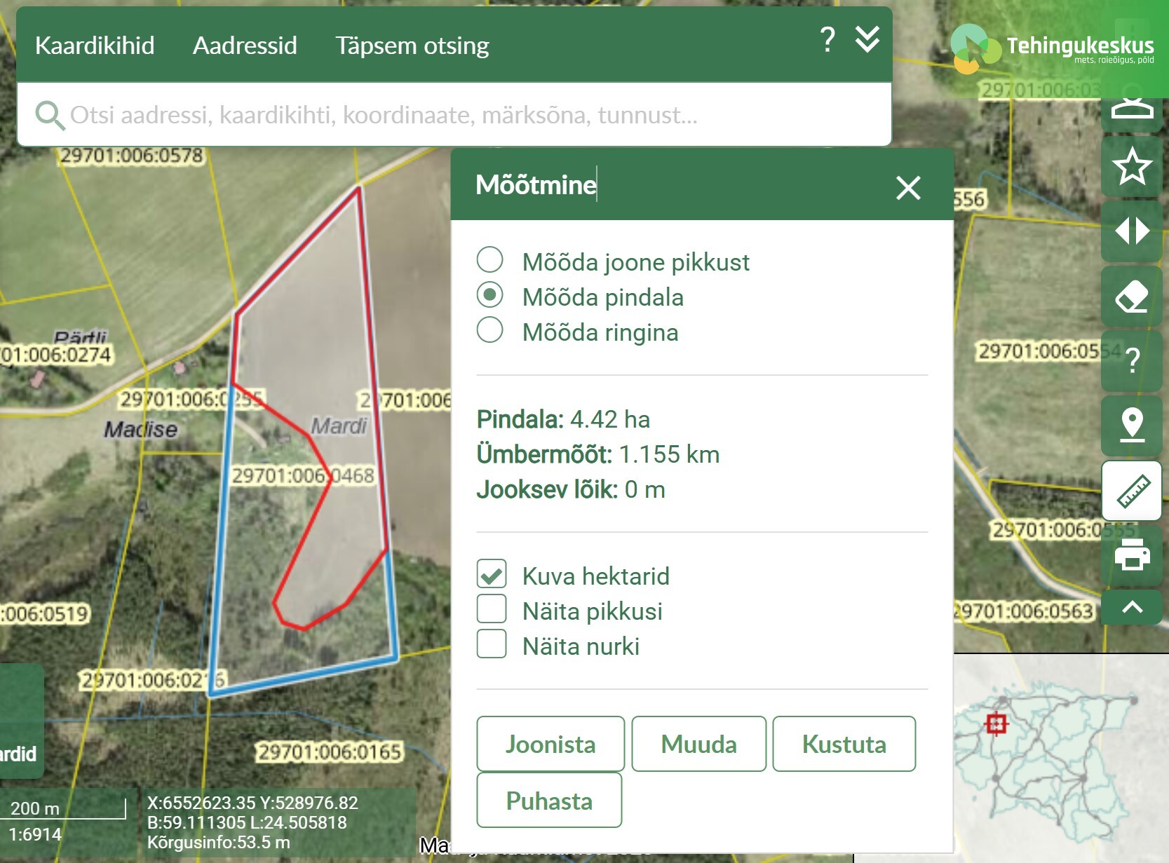This screenshot has width=1169, height=863.
Task: Switch to the Täpsem otsing tab
Action: click(x=412, y=46)
